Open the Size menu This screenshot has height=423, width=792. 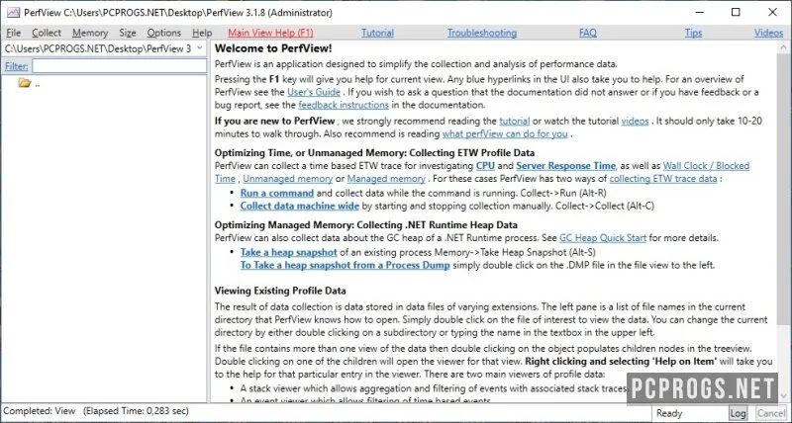pyautogui.click(x=128, y=33)
